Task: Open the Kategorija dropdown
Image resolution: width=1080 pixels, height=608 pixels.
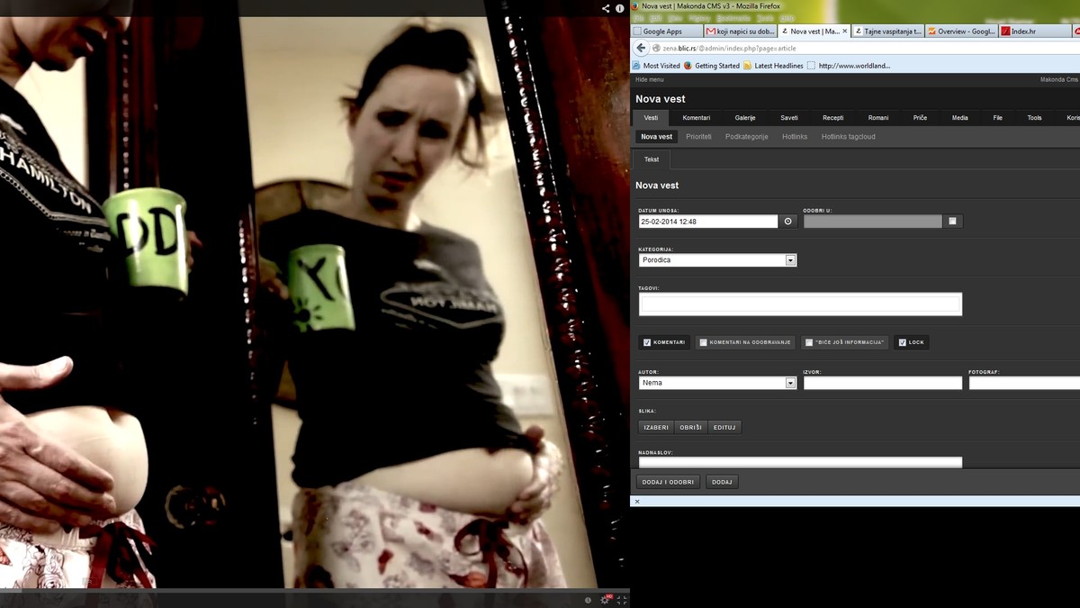Action: pyautogui.click(x=790, y=260)
